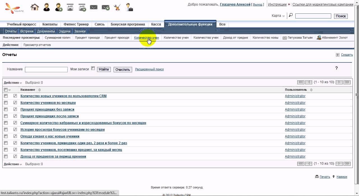The width and height of the screenshot is (359, 196).
Task: Check row Процент приходящих после записи
Action: 6,116
